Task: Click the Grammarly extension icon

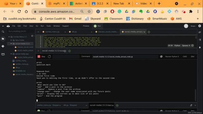Action: (x=119, y=11)
